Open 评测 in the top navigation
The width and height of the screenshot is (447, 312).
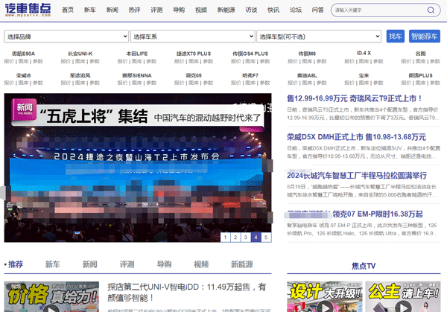(x=156, y=10)
